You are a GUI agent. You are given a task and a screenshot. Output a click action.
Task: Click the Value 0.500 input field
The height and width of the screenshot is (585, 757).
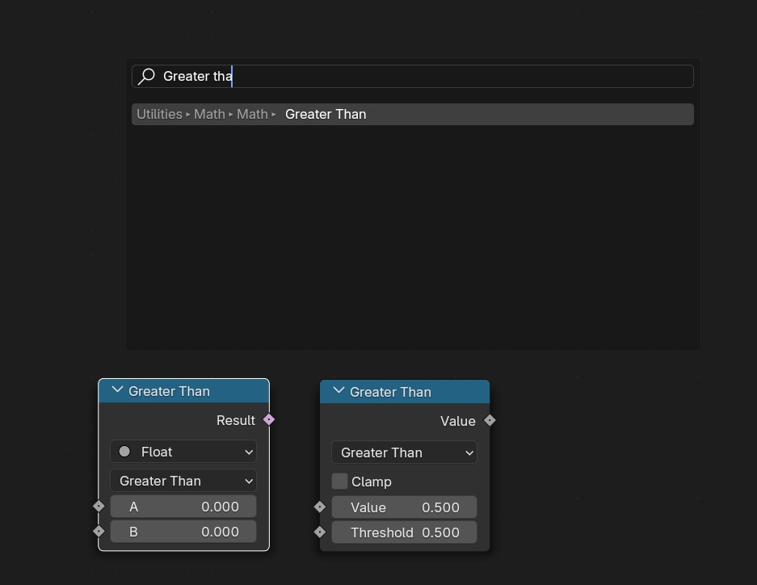[405, 507]
